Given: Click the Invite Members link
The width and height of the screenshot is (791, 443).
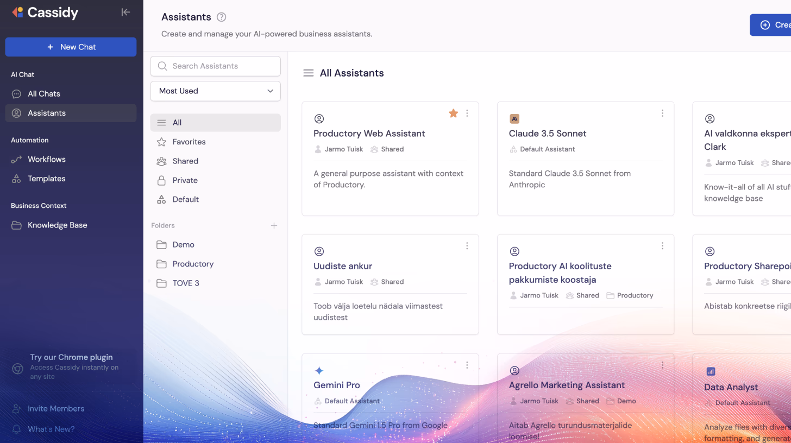Looking at the screenshot, I should [x=56, y=408].
